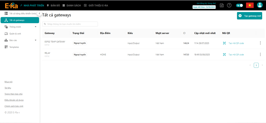Open the help question mark icon

(x=229, y=5)
